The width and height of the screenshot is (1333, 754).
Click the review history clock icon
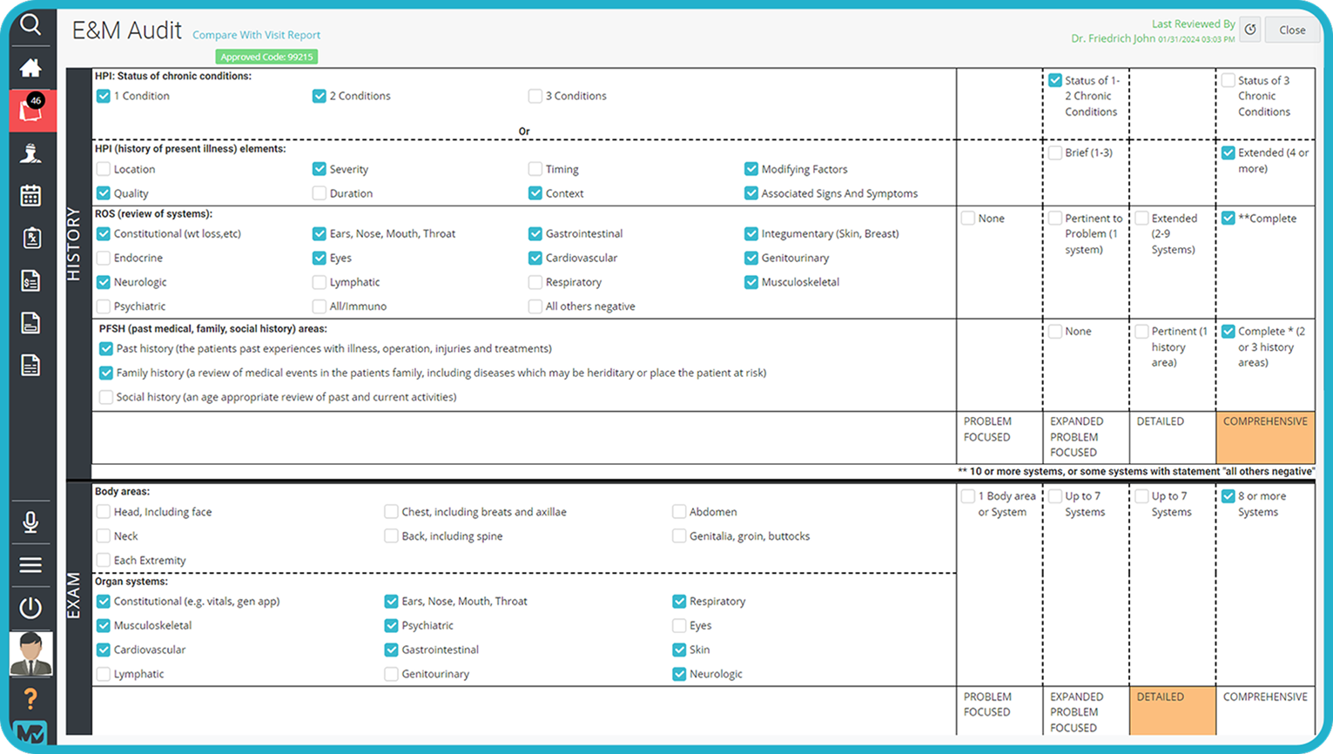(x=1250, y=30)
